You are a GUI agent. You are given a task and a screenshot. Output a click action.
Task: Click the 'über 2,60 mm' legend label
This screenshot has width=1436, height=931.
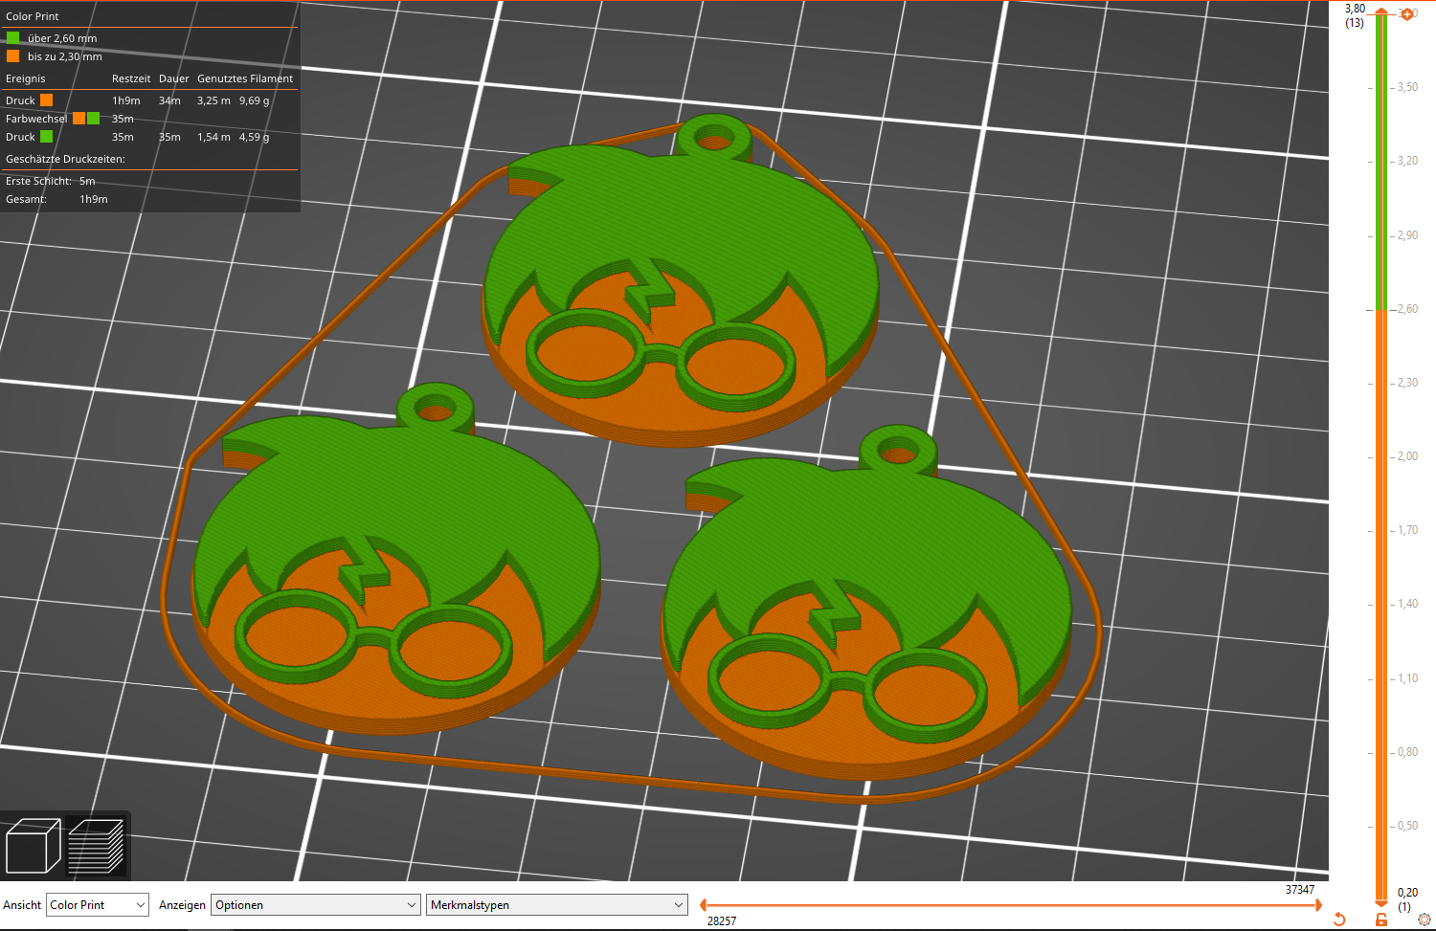[62, 38]
